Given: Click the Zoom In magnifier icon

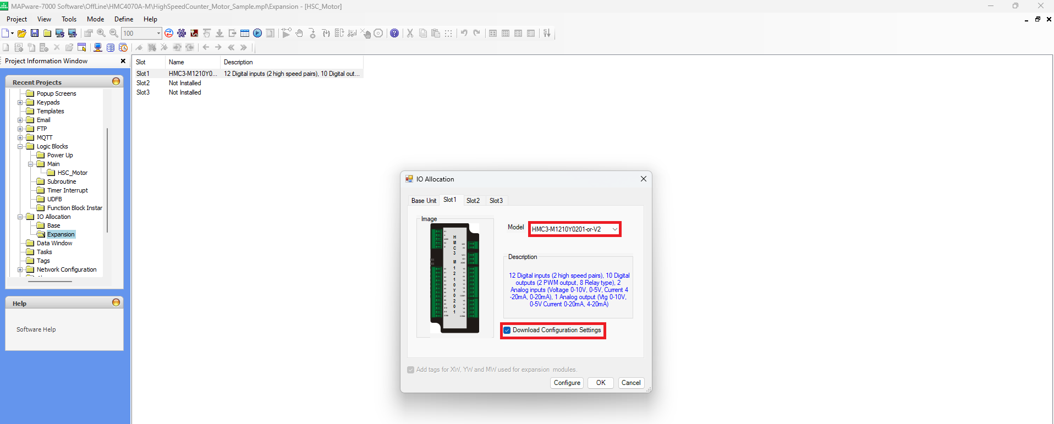Looking at the screenshot, I should pyautogui.click(x=101, y=34).
